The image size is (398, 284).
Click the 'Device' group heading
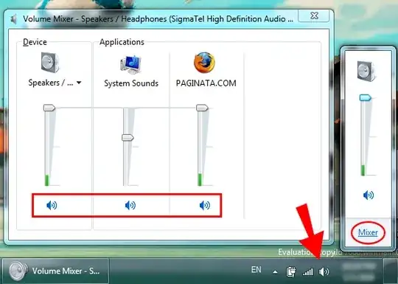pyautogui.click(x=35, y=42)
